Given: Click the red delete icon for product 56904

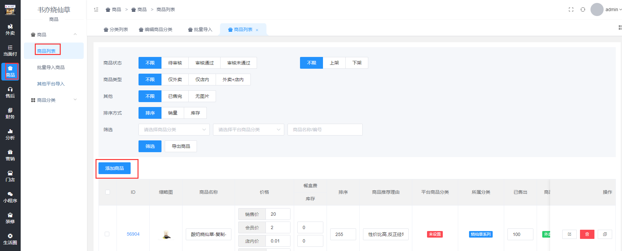Looking at the screenshot, I should click(587, 234).
